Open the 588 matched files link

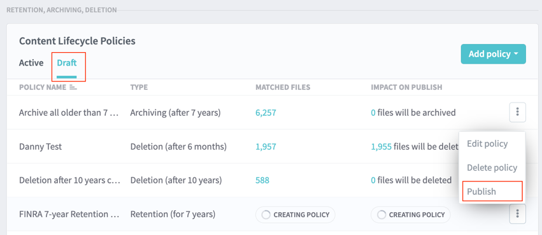(262, 180)
